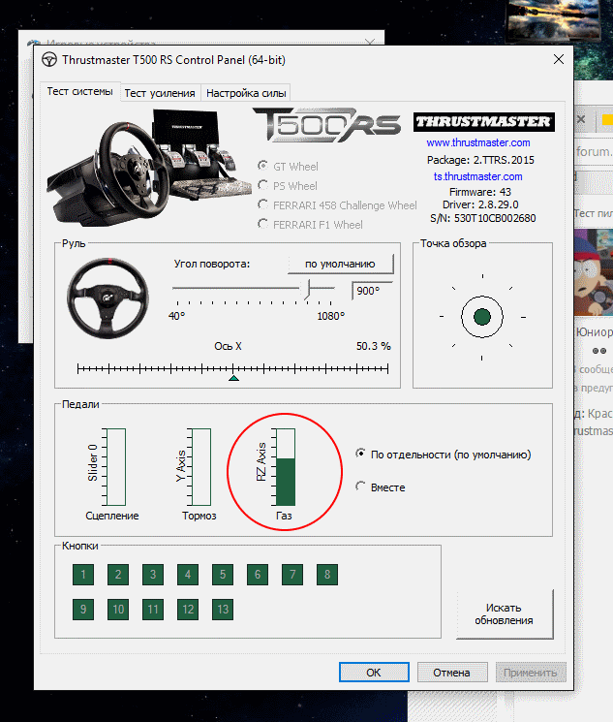Choose the GT Wheel radio option
The width and height of the screenshot is (613, 722).
[263, 167]
